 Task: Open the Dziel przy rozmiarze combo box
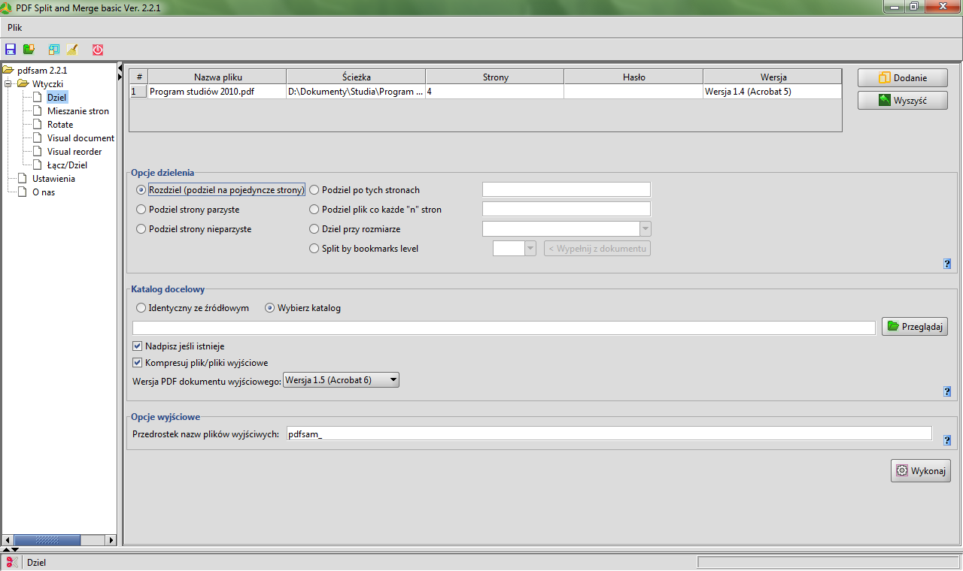645,229
